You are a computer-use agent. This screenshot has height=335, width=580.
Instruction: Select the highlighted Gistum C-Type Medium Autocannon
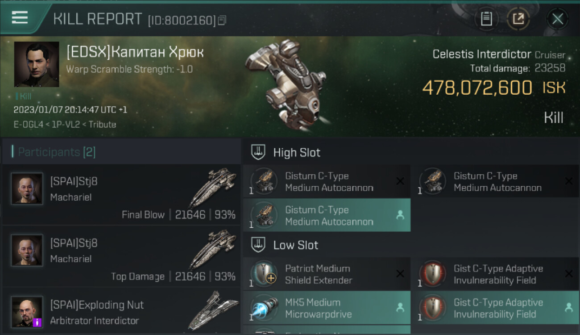point(327,215)
